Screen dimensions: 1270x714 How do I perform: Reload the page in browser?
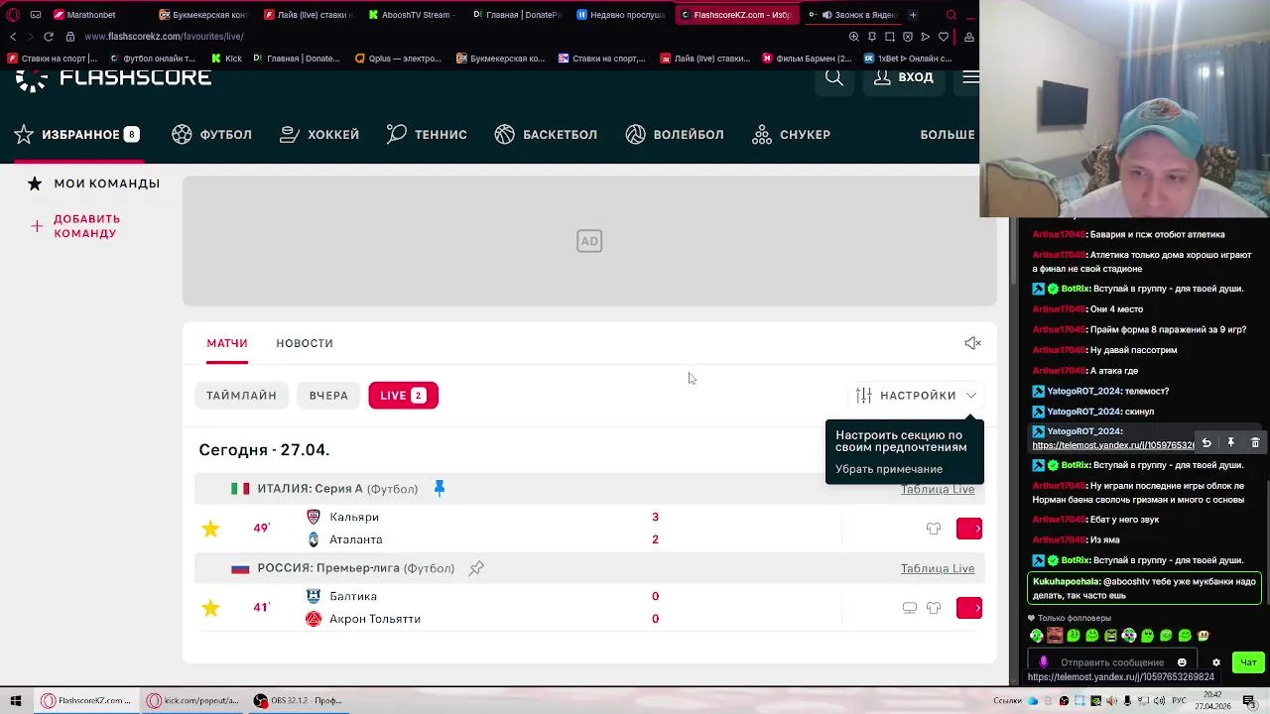point(48,37)
